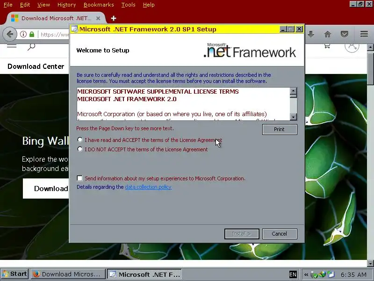Open a new tab with the plus icon

pyautogui.click(x=114, y=18)
